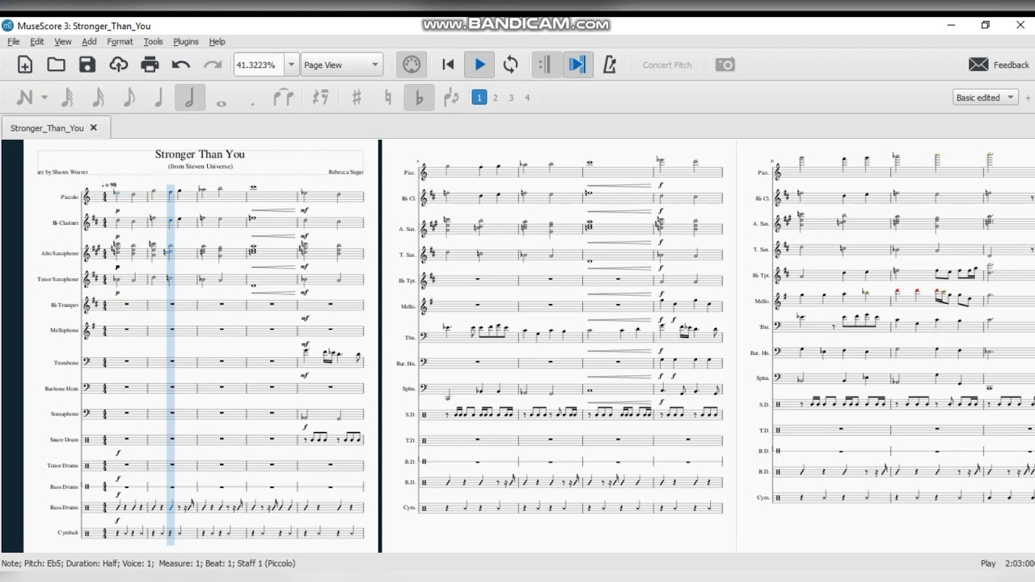Apply a sharp accidental
The height and width of the screenshot is (582, 1035).
(357, 98)
